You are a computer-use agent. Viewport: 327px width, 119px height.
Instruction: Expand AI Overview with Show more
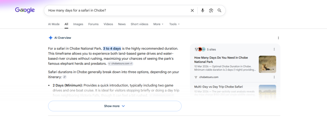pyautogui.click(x=115, y=106)
